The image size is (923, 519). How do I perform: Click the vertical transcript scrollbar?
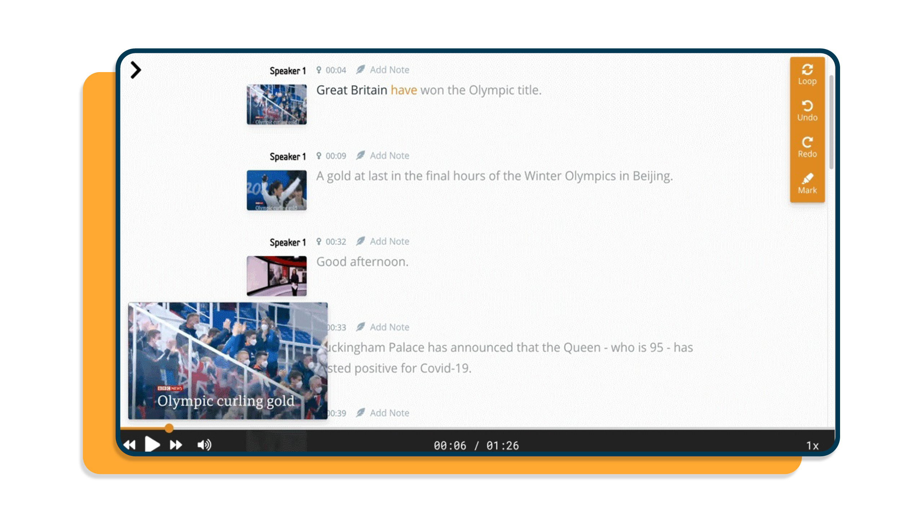click(831, 123)
